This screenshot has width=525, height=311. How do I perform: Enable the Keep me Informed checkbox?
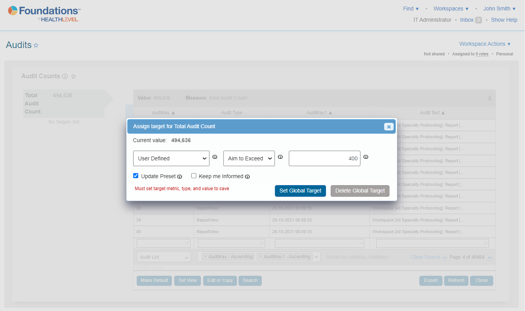click(194, 176)
